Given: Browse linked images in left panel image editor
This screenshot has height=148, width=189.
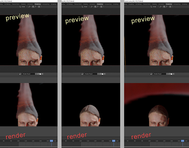Looking at the screenshot, I should [x=20, y=74].
